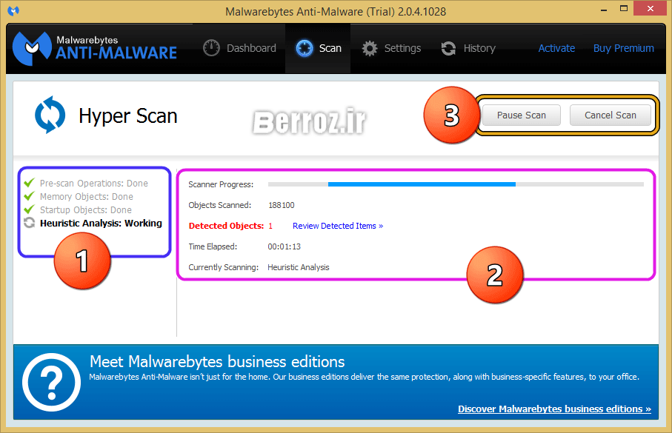Go to the History tab
This screenshot has height=433, width=672.
pos(468,48)
